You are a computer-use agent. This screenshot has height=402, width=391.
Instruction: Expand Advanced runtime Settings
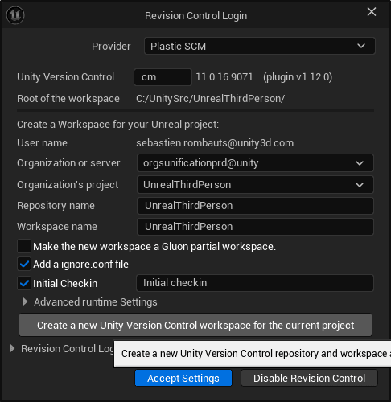coord(25,302)
